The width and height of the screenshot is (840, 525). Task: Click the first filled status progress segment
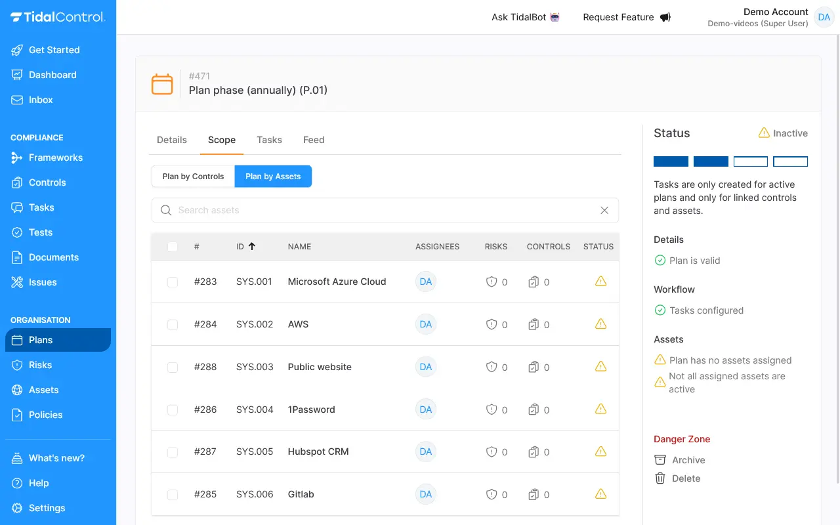coord(671,161)
